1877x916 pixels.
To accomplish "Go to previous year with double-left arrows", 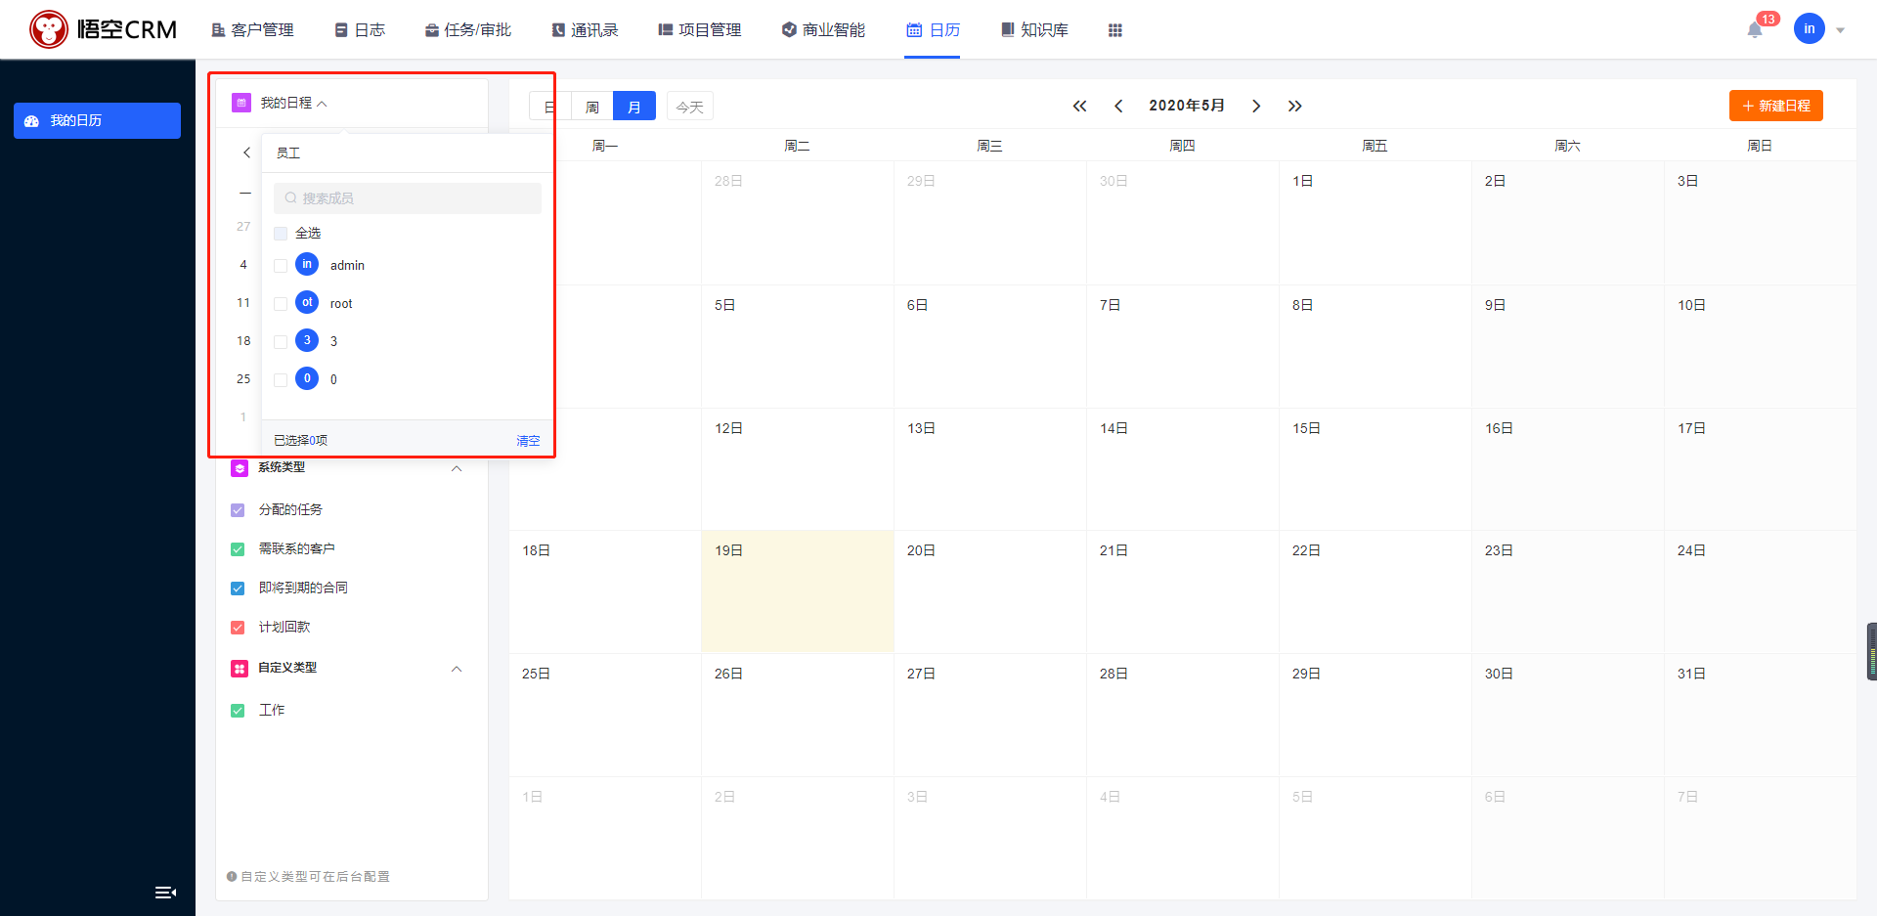I will point(1079,106).
